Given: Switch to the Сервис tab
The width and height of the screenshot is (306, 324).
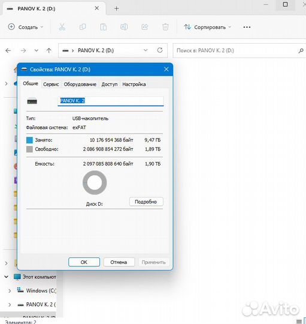Looking at the screenshot, I should click(51, 85).
